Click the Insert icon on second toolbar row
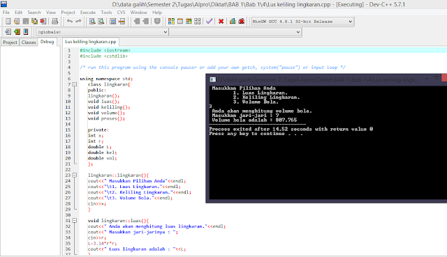This screenshot has width=447, height=257. tap(8, 32)
